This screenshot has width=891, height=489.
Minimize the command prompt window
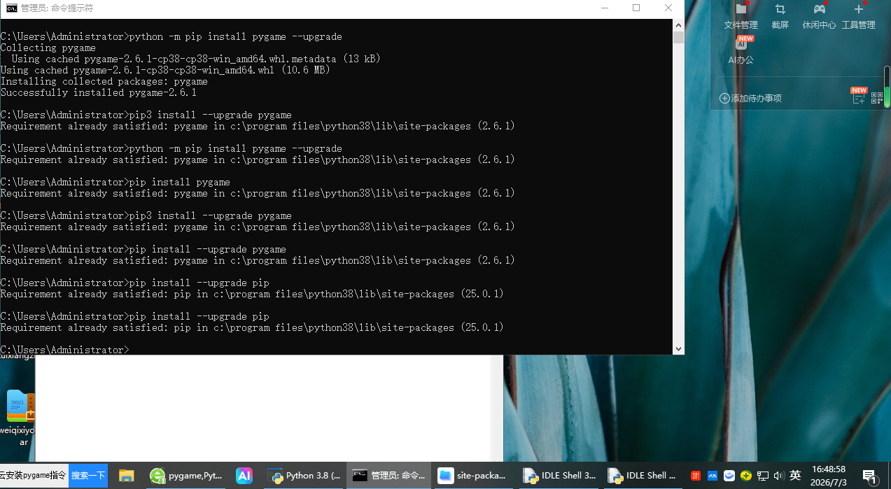pyautogui.click(x=604, y=8)
